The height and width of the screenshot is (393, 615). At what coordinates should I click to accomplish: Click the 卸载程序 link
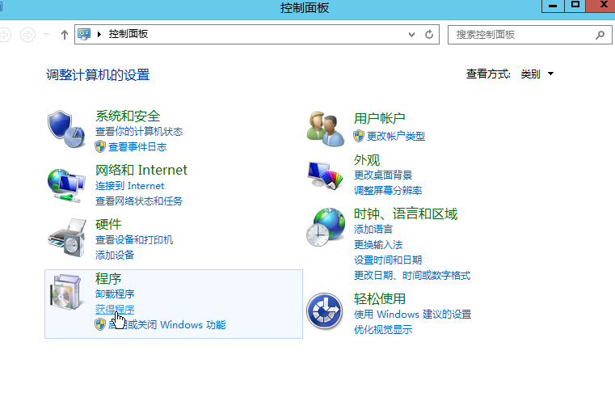tap(115, 294)
